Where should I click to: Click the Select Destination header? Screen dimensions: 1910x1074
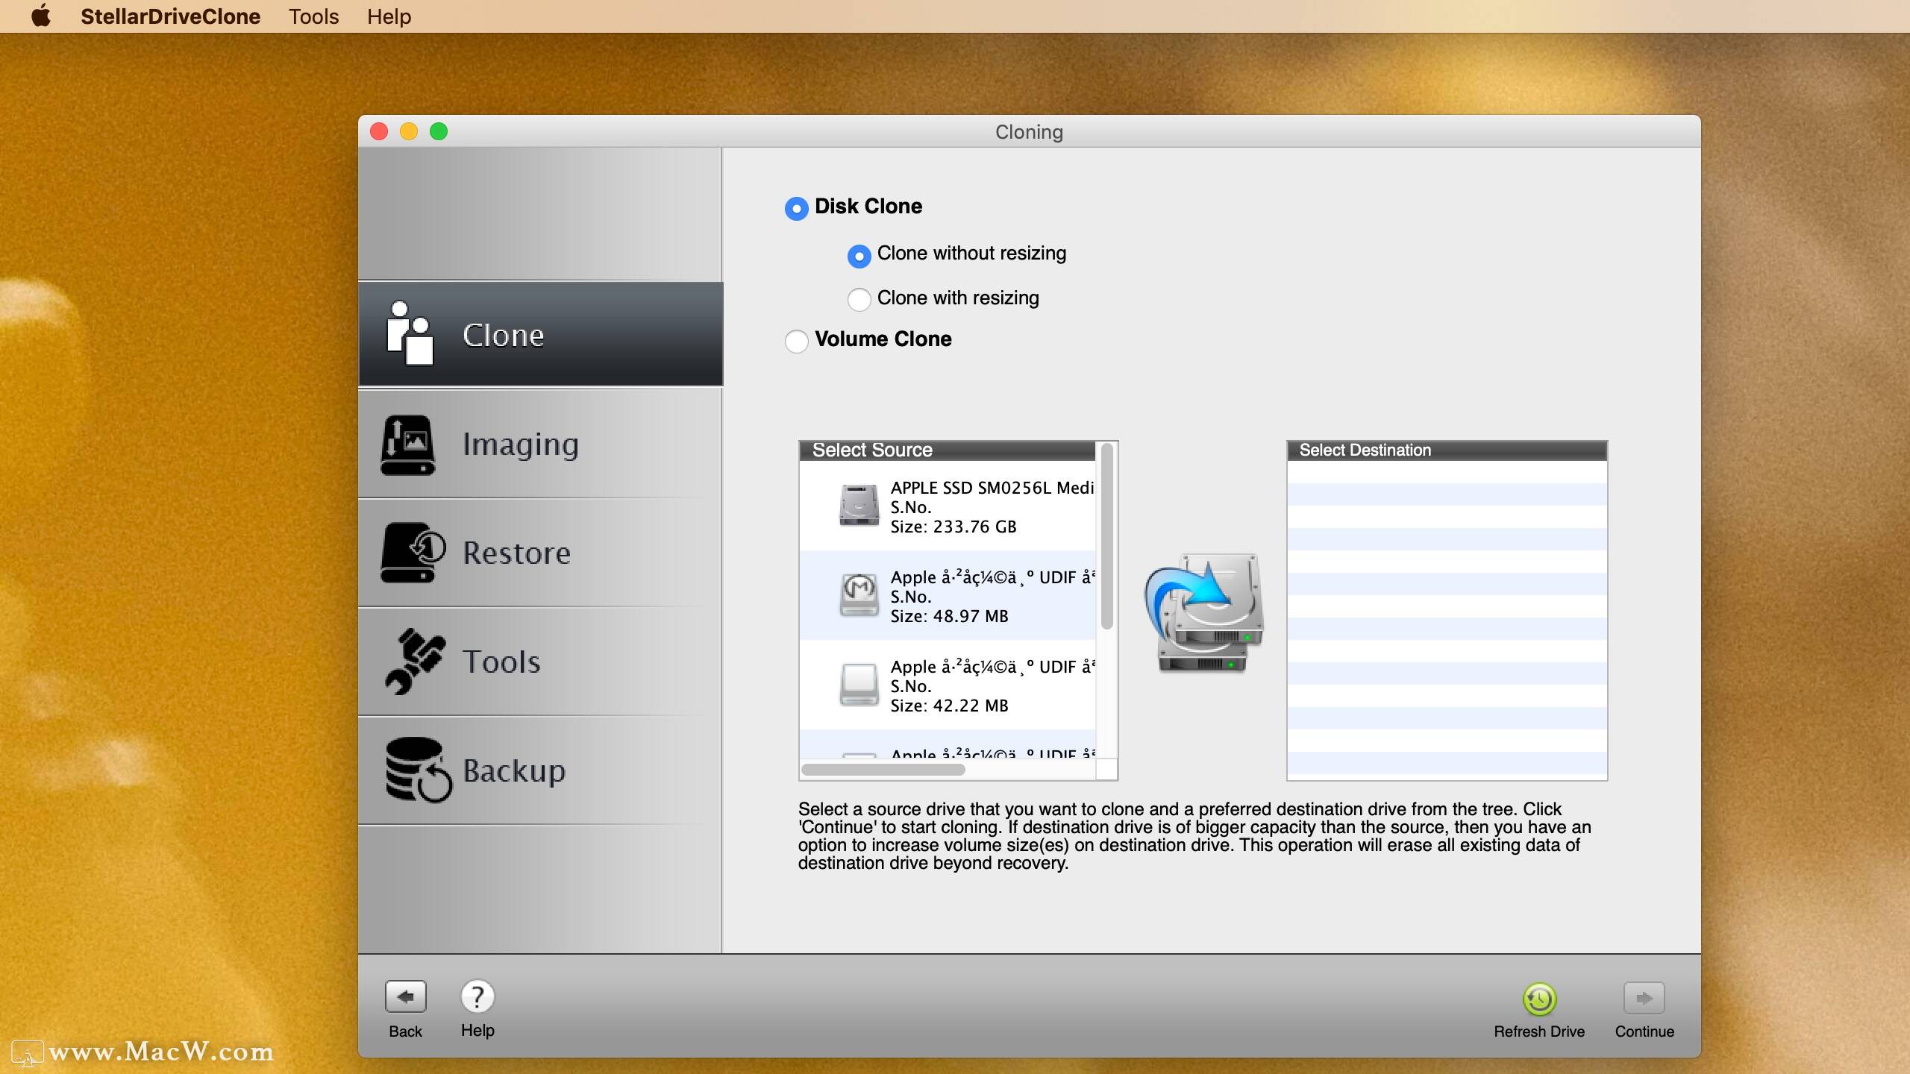point(1447,450)
